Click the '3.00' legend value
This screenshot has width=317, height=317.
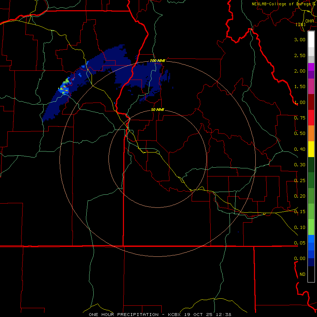[x=300, y=39]
